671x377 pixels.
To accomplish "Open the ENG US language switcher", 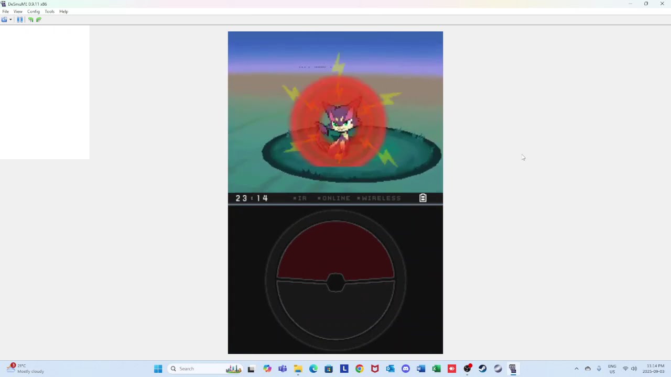I will point(612,369).
